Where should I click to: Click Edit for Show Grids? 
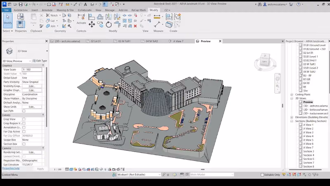tap(32, 107)
